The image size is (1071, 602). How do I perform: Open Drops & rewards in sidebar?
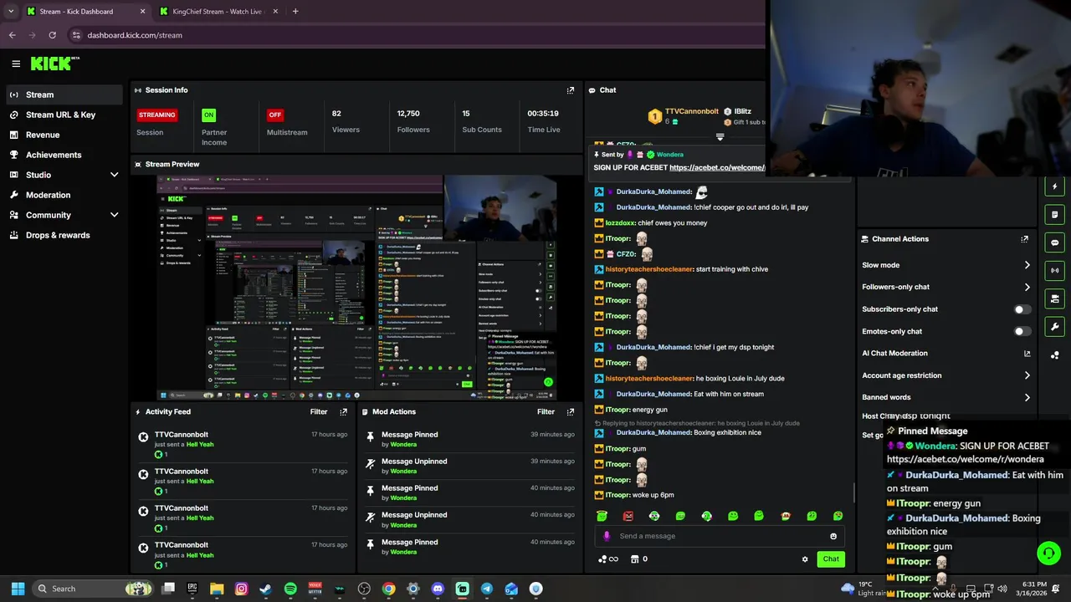pos(64,235)
